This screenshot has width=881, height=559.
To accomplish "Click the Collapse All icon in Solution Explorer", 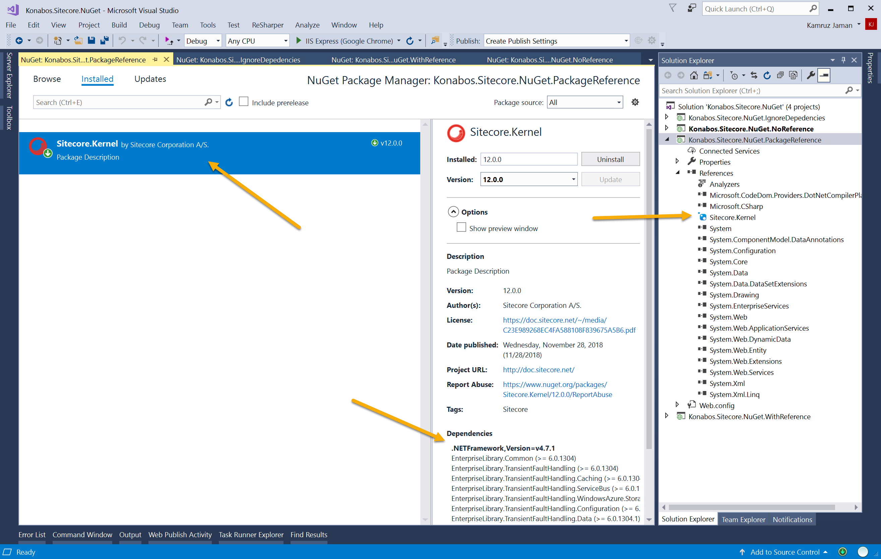I will [x=780, y=75].
